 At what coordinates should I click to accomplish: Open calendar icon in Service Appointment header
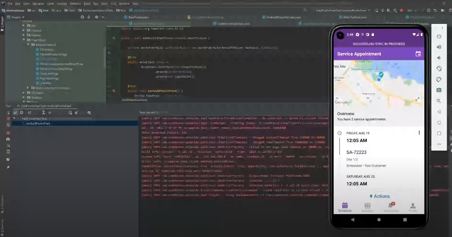418,54
